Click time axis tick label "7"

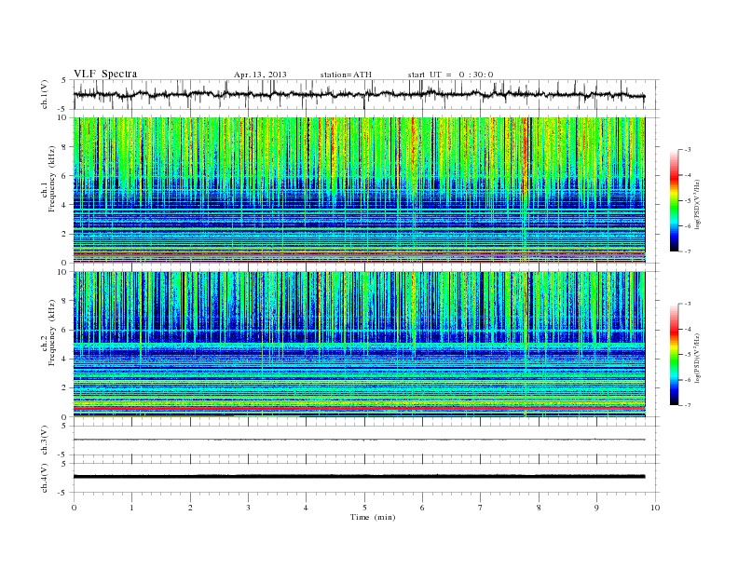pos(481,508)
